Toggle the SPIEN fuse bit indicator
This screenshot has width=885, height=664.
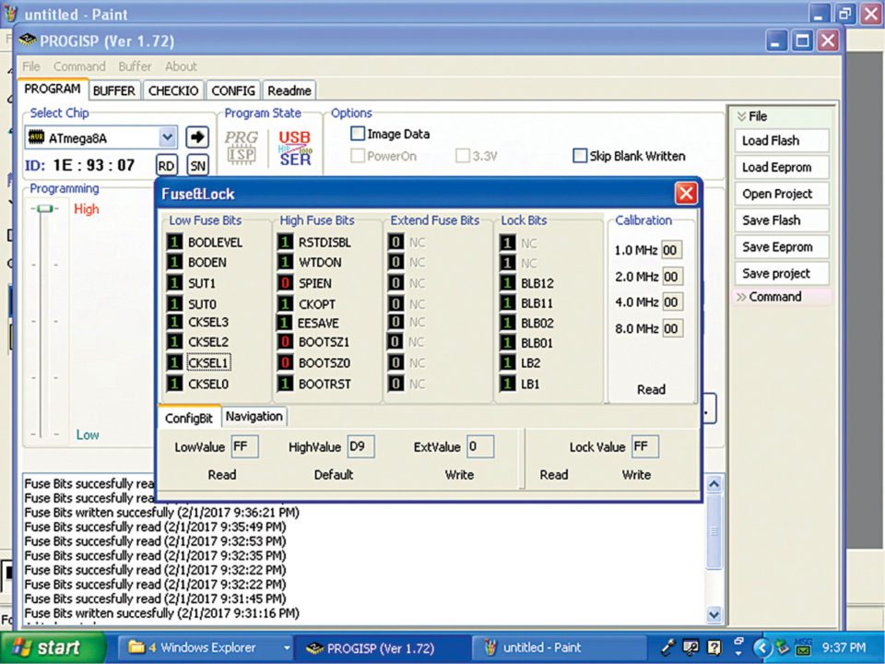click(285, 283)
